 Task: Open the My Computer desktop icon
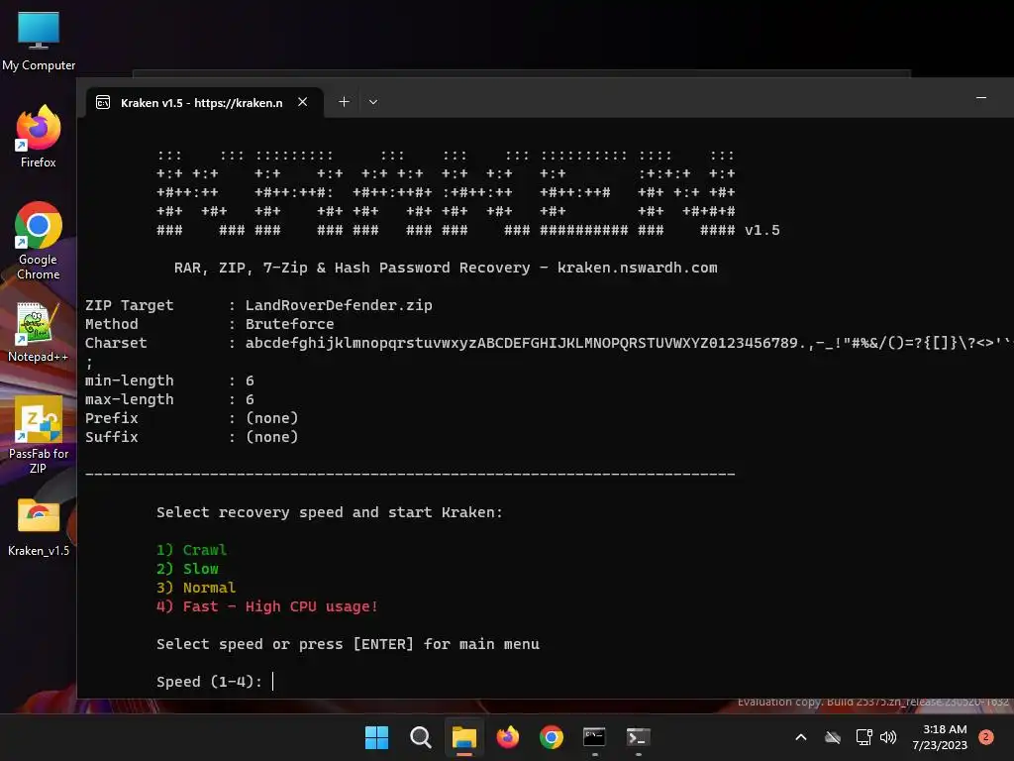pos(39,40)
